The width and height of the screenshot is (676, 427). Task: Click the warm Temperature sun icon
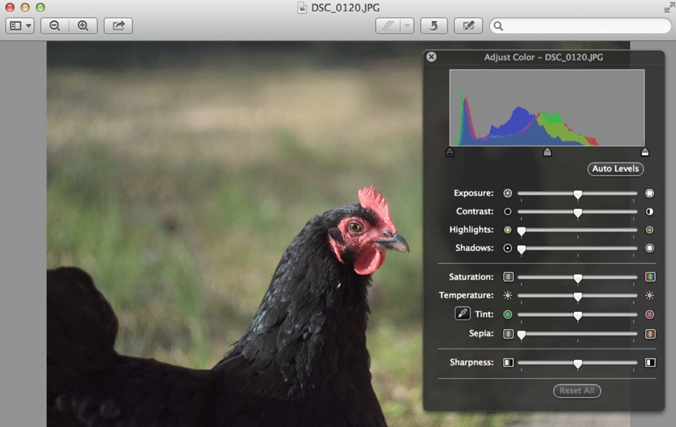click(650, 295)
